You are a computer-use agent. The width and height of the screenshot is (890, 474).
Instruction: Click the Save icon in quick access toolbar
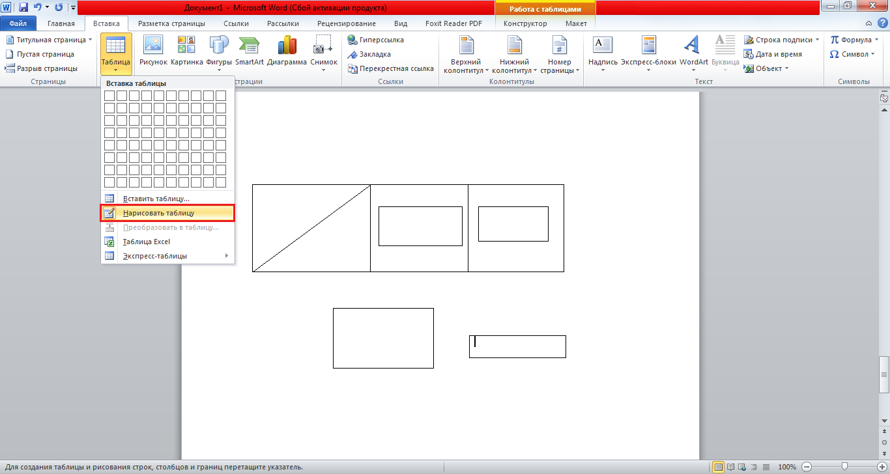(x=23, y=8)
